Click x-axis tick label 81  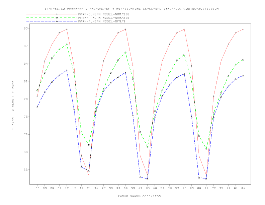pyautogui.click(x=236, y=188)
